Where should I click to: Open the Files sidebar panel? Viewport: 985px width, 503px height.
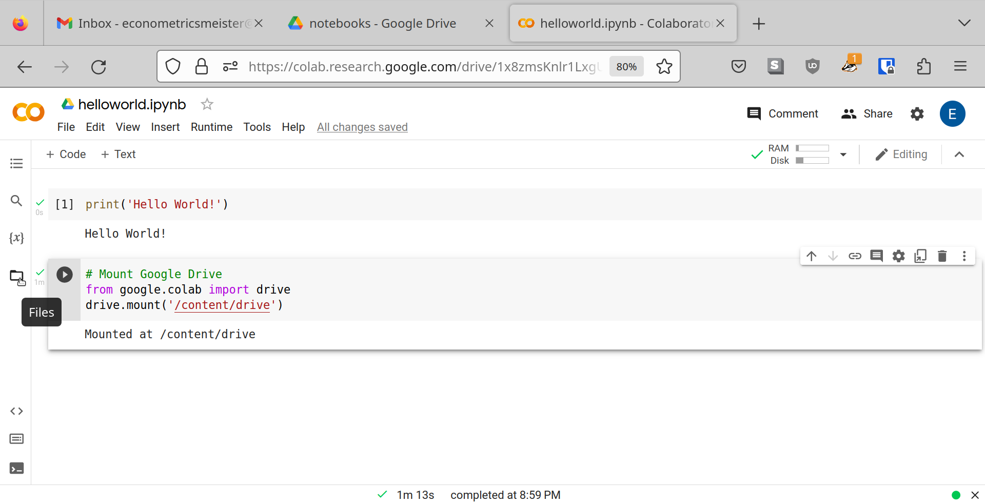coord(17,277)
